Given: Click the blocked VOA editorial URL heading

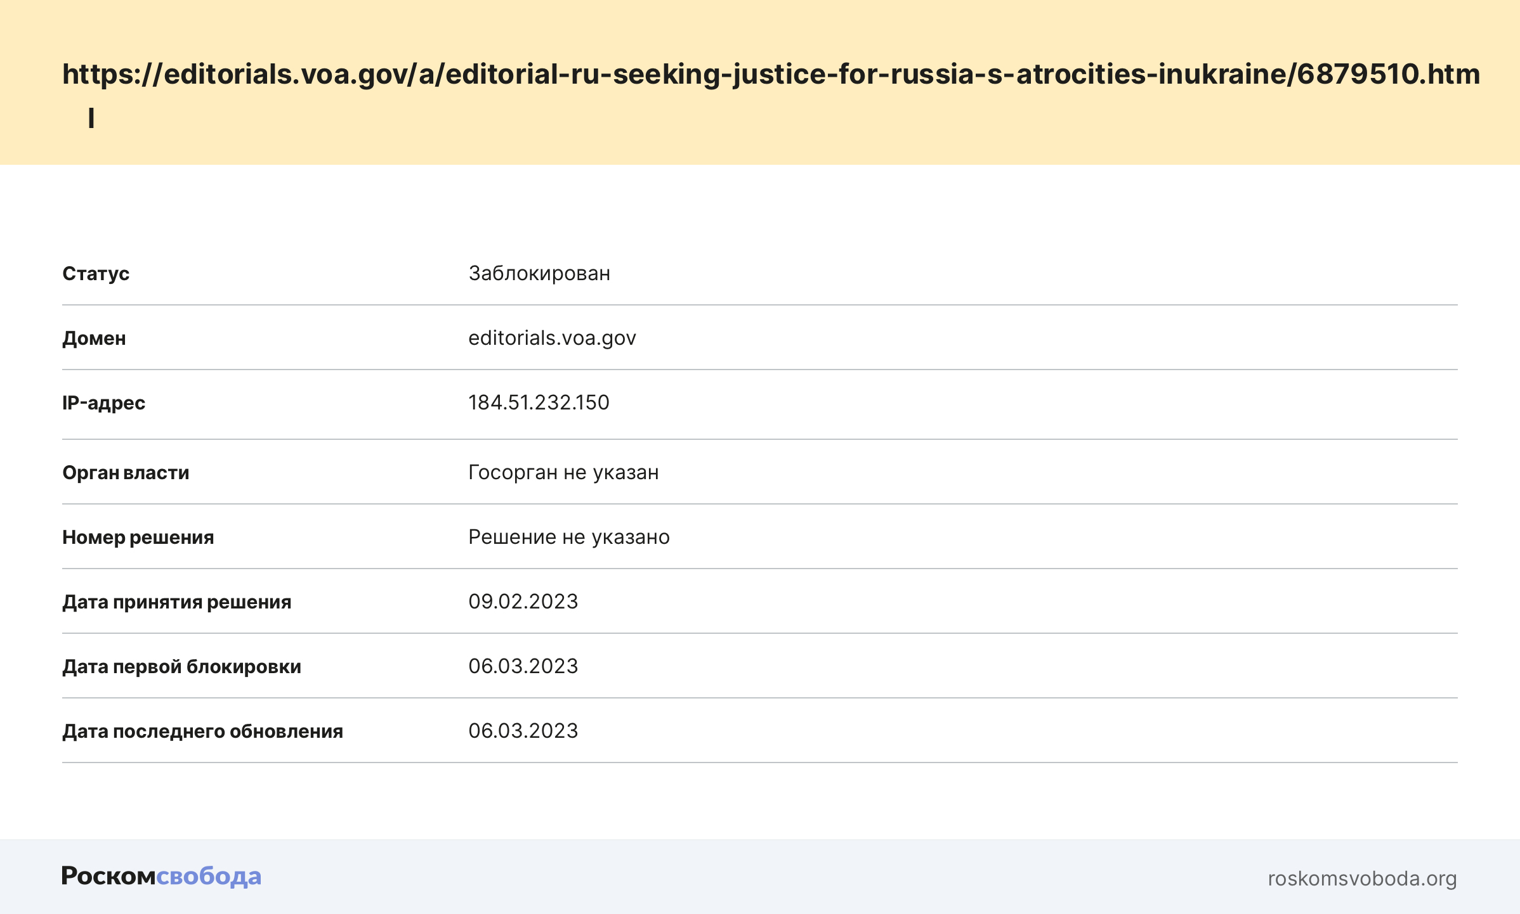Looking at the screenshot, I should (x=771, y=75).
